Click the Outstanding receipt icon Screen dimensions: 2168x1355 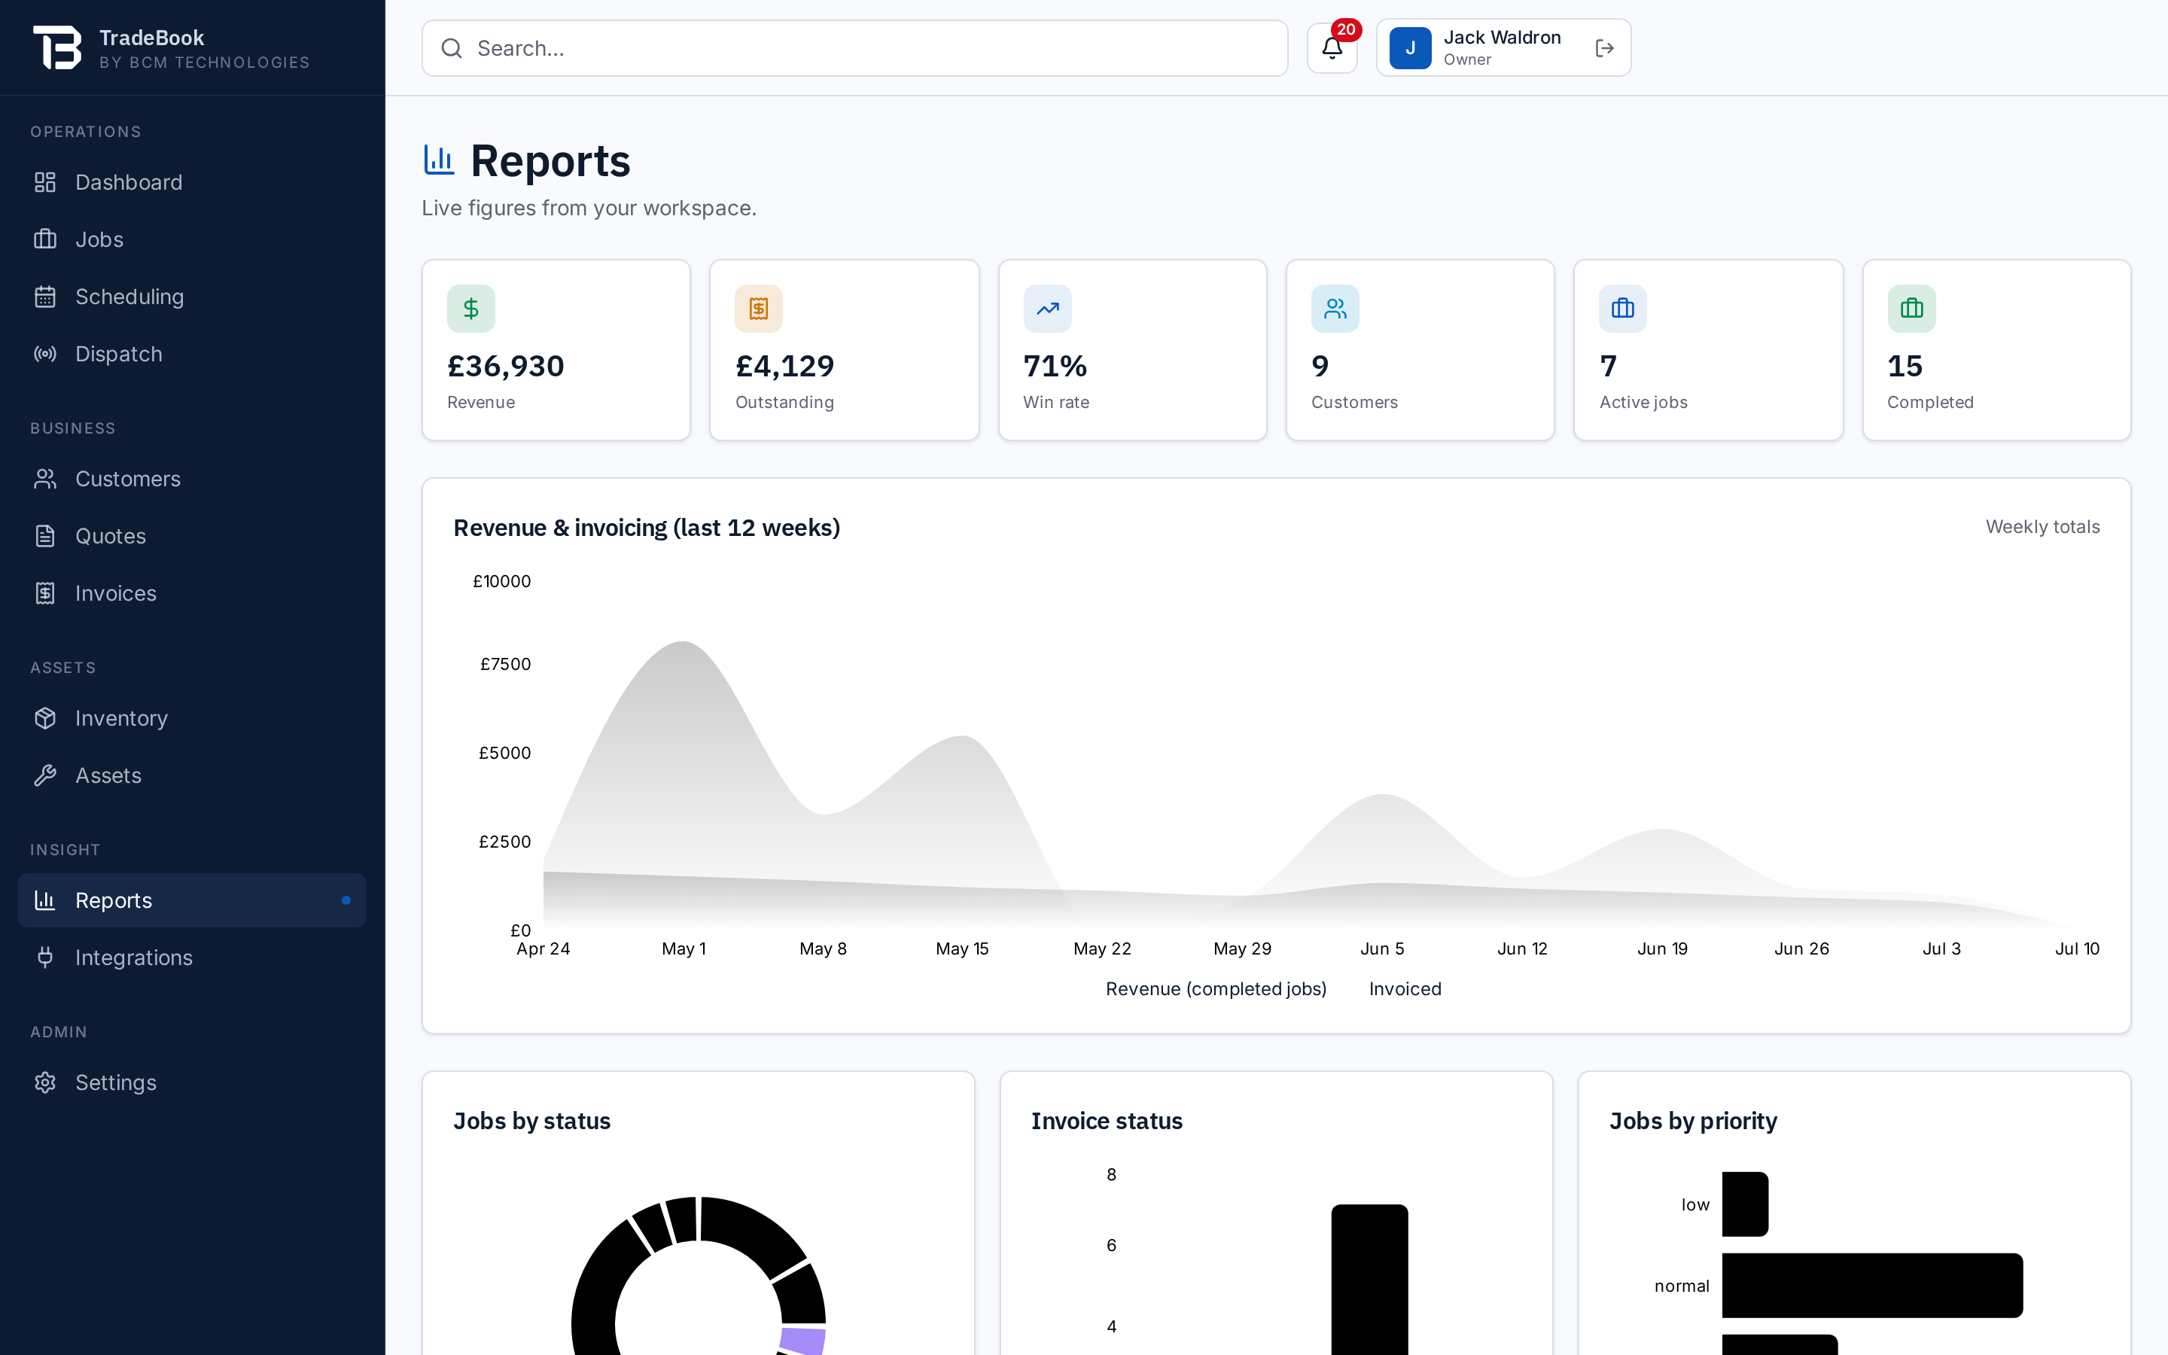759,309
